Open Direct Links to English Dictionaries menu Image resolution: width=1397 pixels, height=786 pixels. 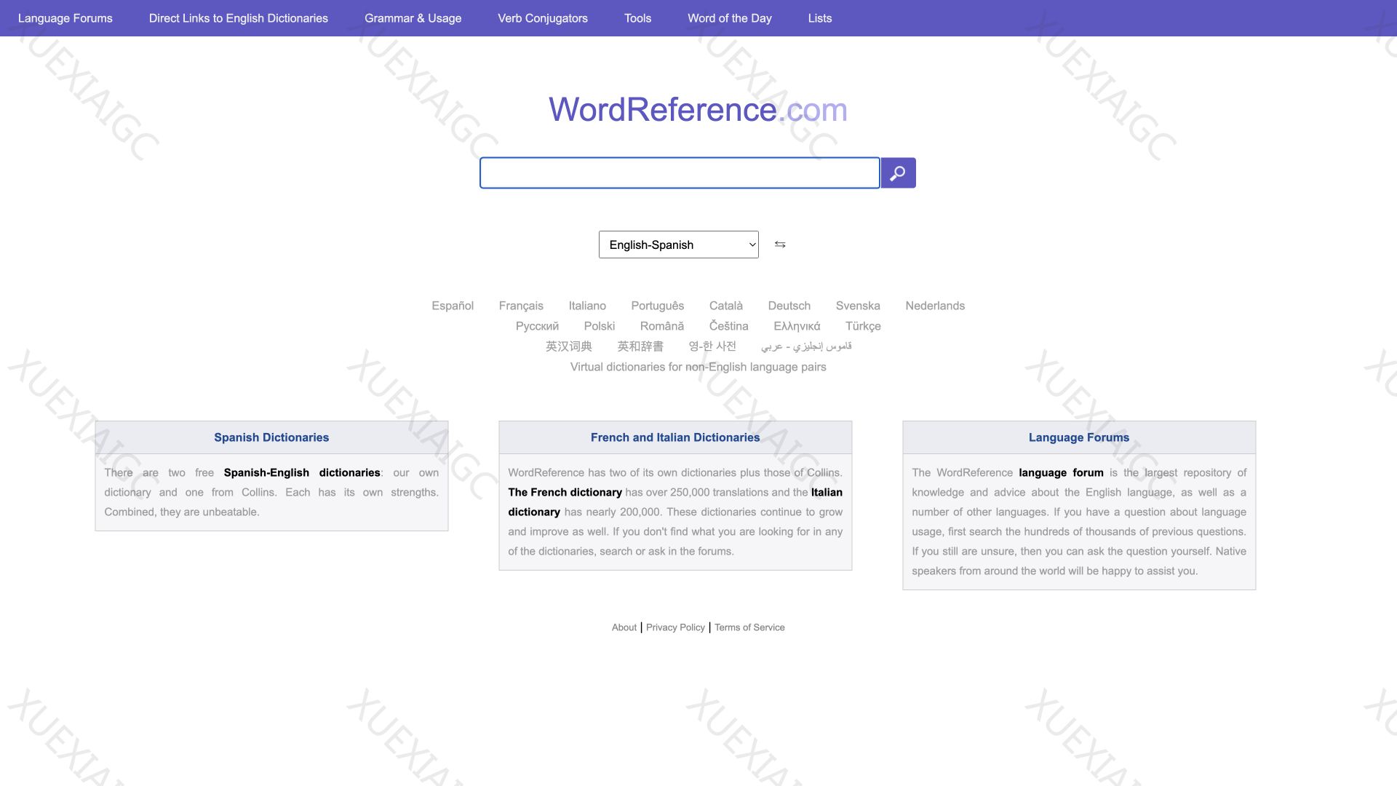click(x=239, y=18)
